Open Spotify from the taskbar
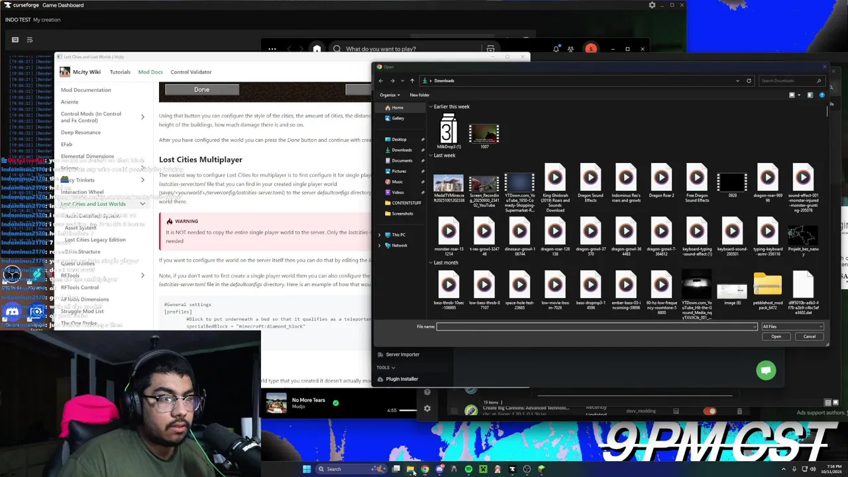The image size is (848, 477). [x=468, y=469]
